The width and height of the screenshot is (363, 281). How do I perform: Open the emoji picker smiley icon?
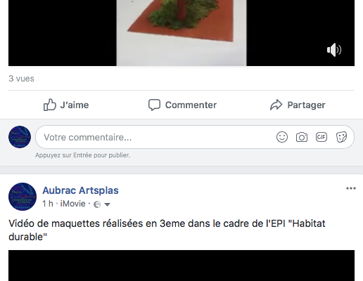282,137
